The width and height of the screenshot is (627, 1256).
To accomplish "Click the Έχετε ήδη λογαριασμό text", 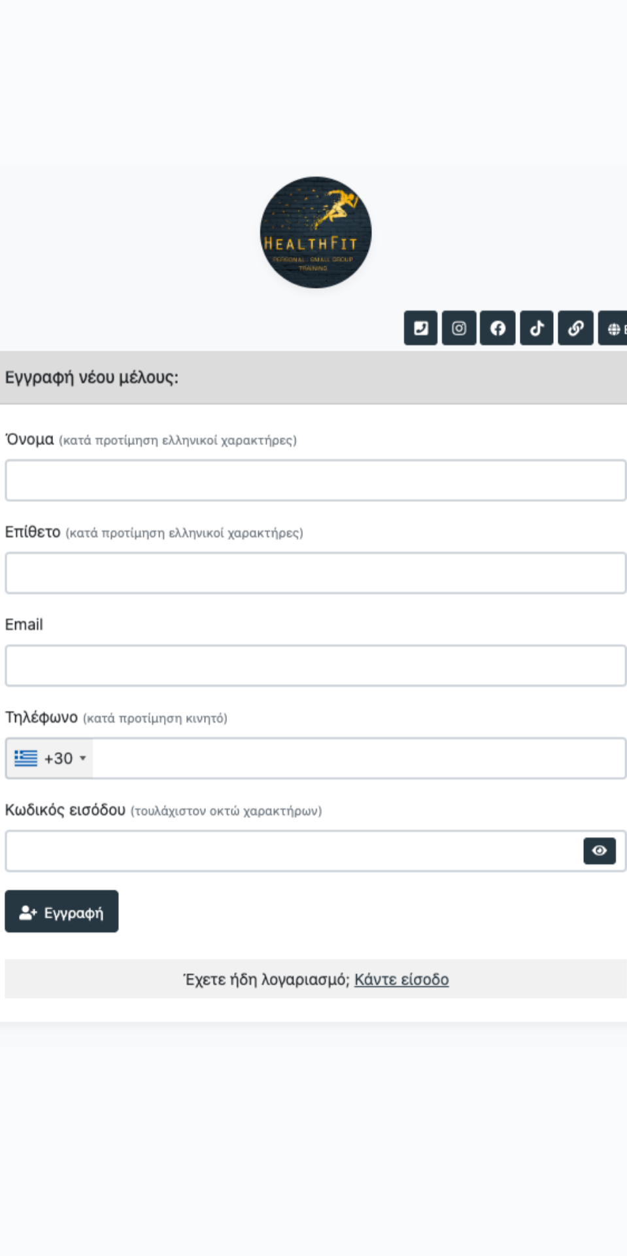I will coord(266,980).
